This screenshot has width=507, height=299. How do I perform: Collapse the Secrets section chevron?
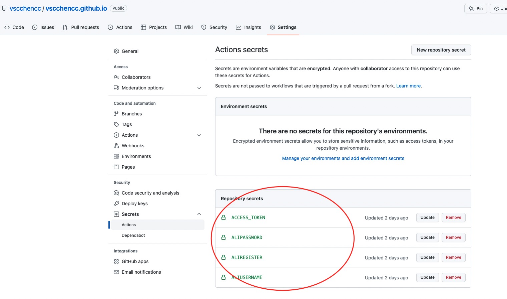tap(199, 214)
